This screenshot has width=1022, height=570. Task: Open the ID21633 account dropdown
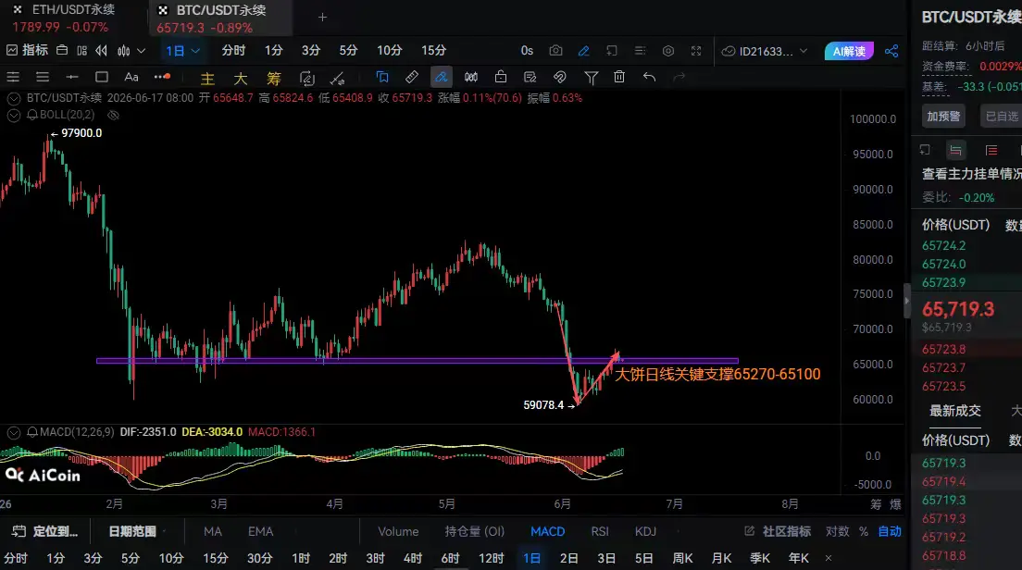(x=765, y=51)
